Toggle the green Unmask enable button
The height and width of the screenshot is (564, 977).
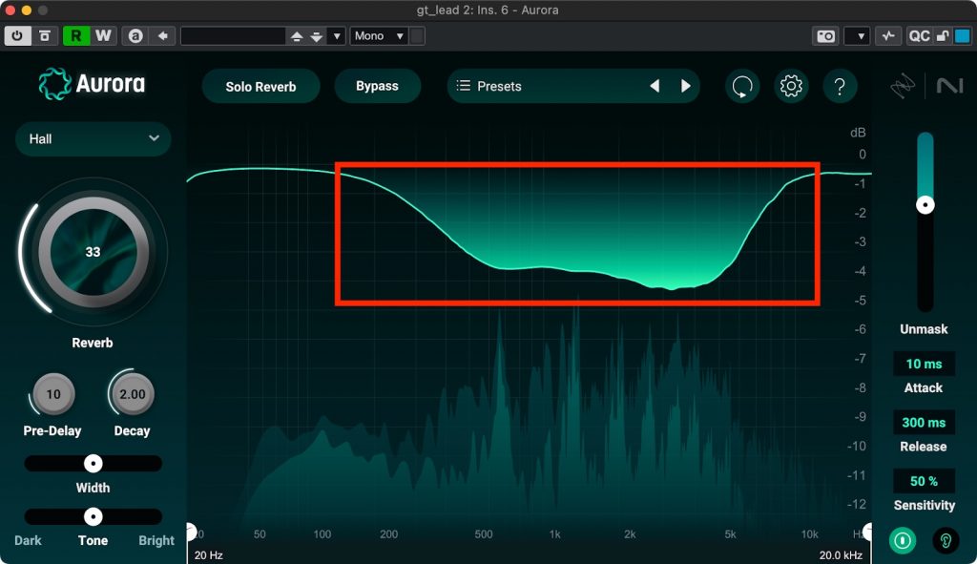click(x=903, y=540)
